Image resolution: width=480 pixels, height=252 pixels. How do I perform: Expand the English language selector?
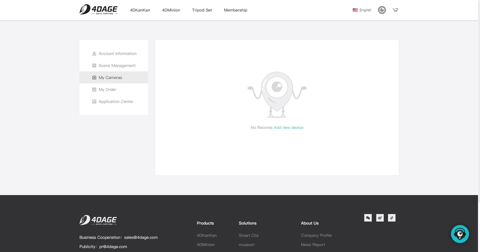pyautogui.click(x=365, y=10)
